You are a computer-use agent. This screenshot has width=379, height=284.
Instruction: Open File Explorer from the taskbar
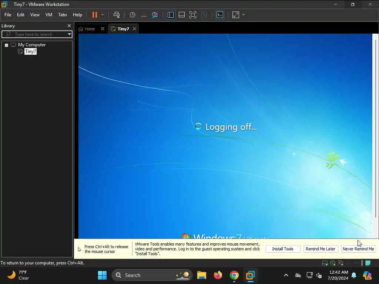pos(202,275)
